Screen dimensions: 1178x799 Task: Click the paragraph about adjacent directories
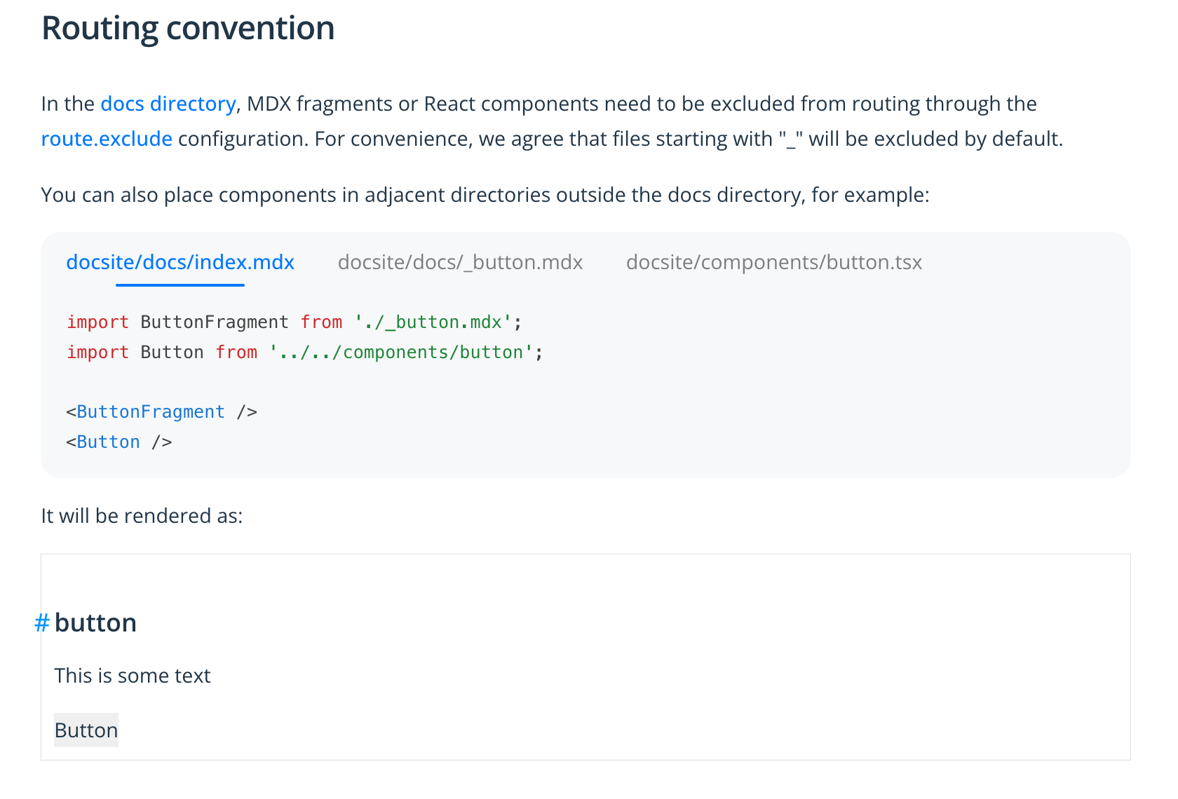click(x=485, y=195)
